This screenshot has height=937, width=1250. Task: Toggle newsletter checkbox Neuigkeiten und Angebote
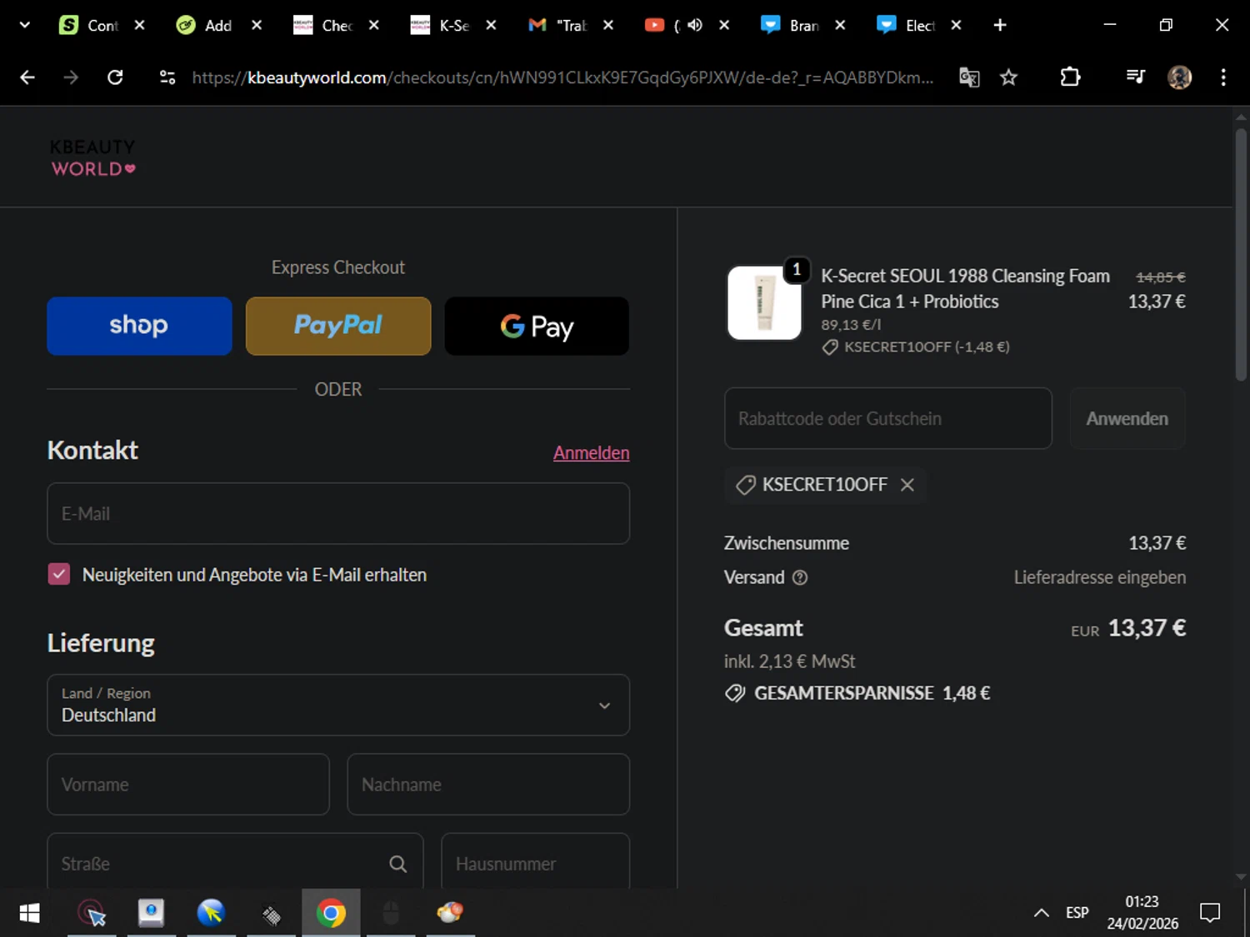pyautogui.click(x=59, y=574)
